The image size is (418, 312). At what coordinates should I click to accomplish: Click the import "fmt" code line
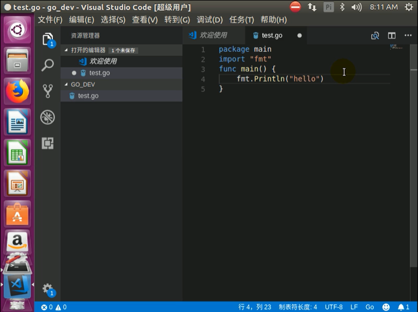(x=245, y=59)
